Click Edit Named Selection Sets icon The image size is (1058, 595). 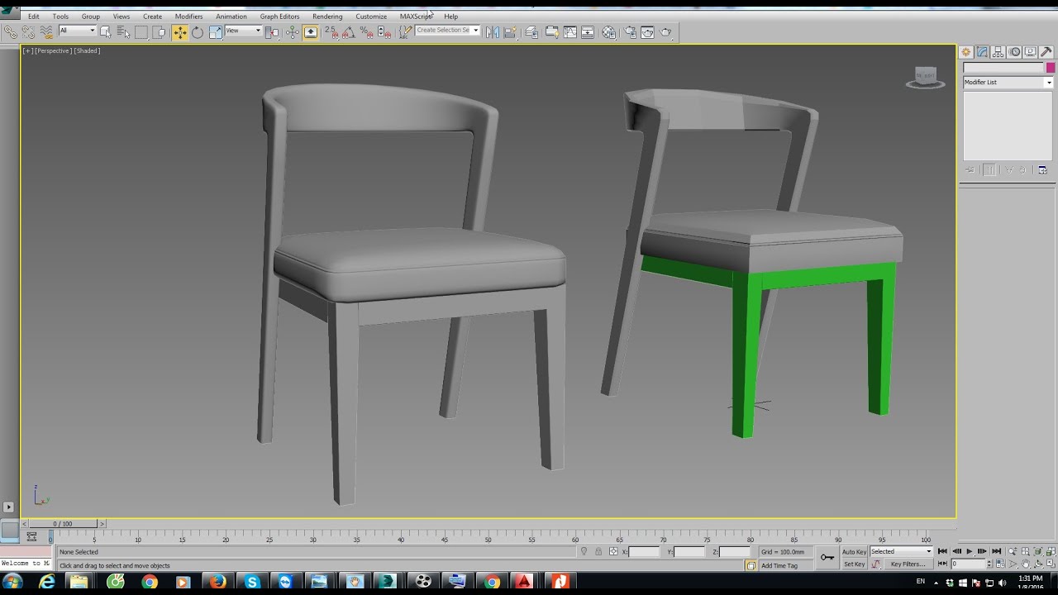pos(405,32)
